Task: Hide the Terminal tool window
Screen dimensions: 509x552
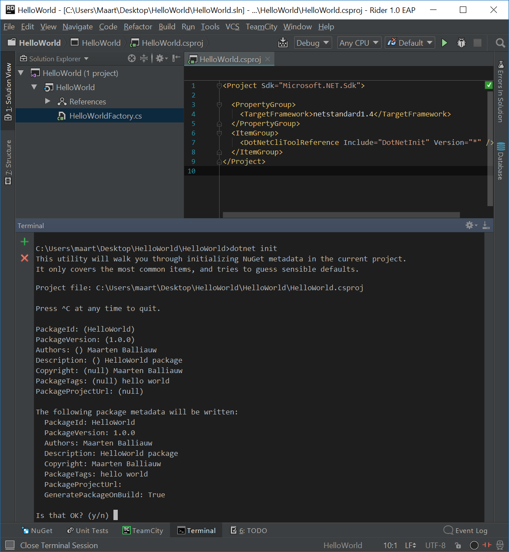Action: click(486, 225)
